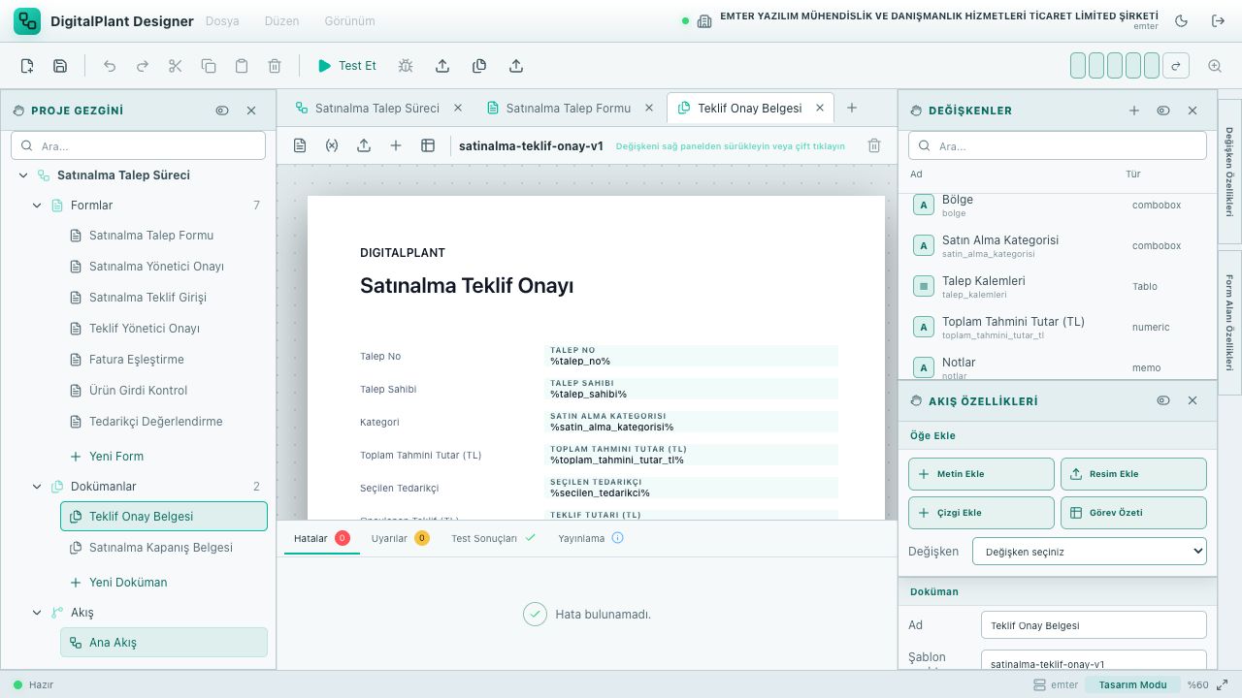Open the Değişken seçiniz dropdown
Viewport: 1242px width, 698px height.
point(1090,551)
